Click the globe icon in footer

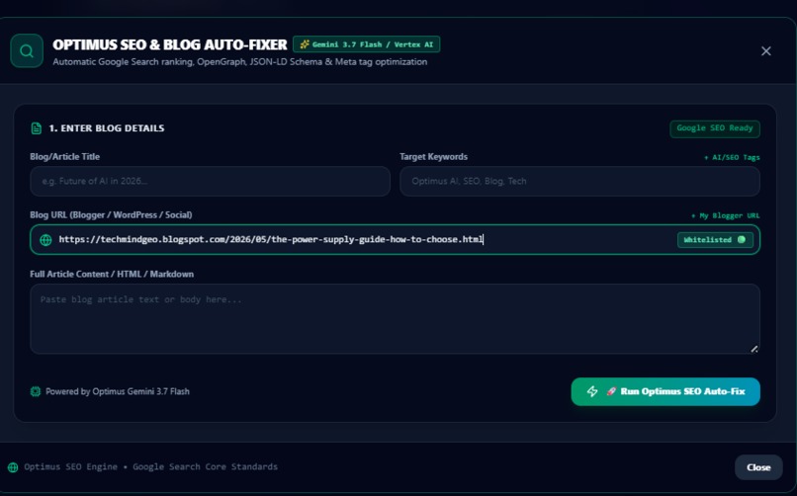coord(13,467)
